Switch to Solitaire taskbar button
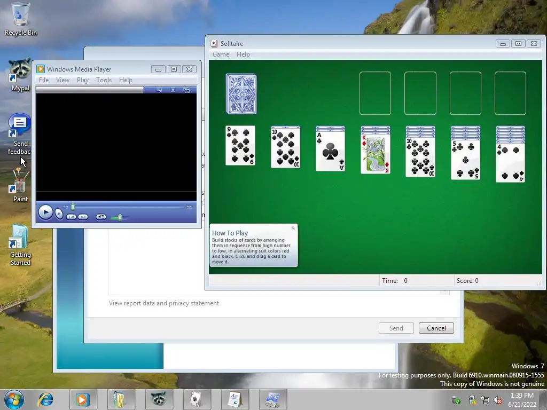 [x=197, y=399]
